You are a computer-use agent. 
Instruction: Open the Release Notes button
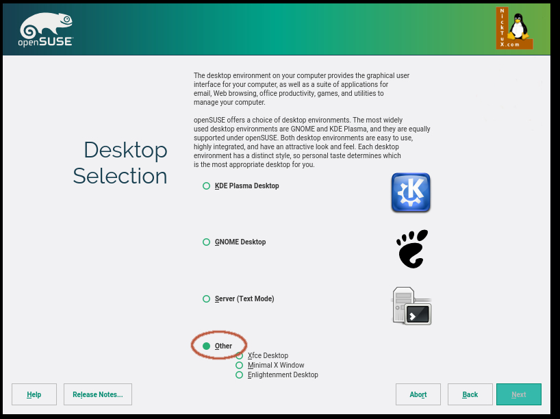[x=98, y=394]
